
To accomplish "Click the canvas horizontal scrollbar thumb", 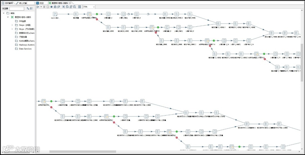I will [x=83, y=152].
